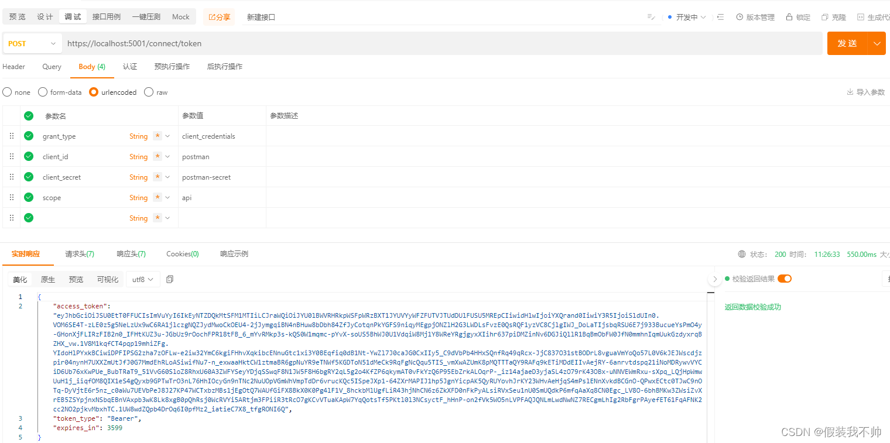Open the send button dropdown arrow

click(877, 43)
